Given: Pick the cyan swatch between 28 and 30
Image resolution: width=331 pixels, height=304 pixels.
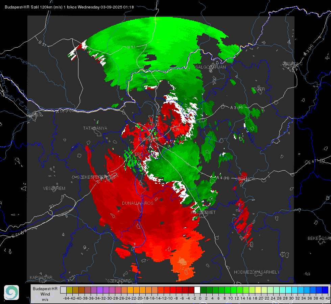Looking at the screenshot, I should (289, 290).
